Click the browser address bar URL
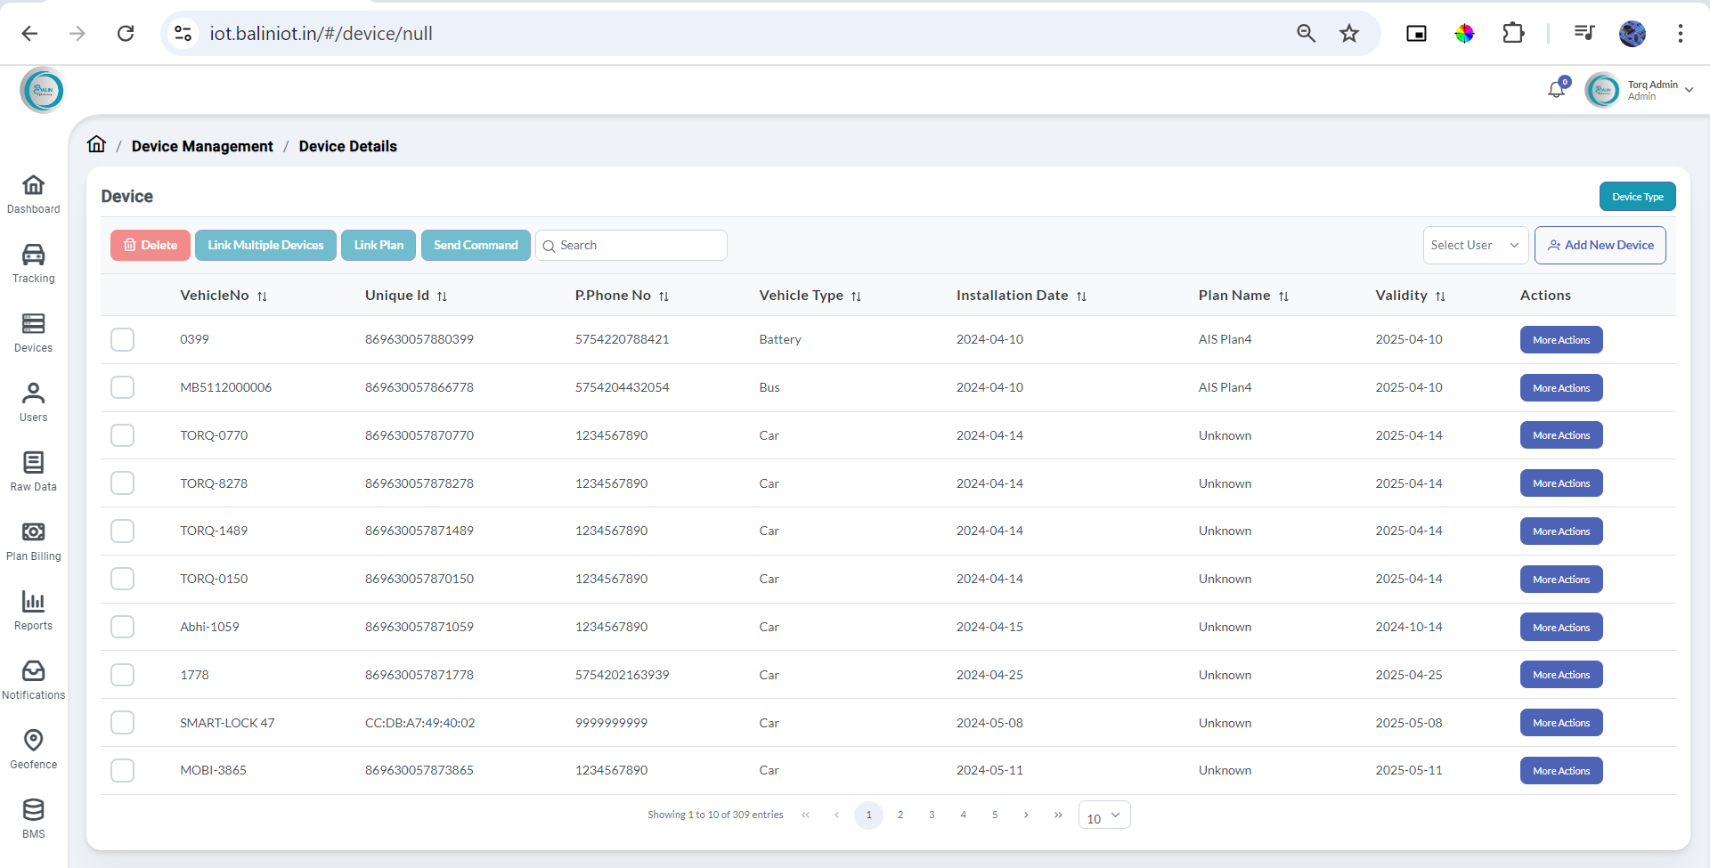 pyautogui.click(x=321, y=34)
